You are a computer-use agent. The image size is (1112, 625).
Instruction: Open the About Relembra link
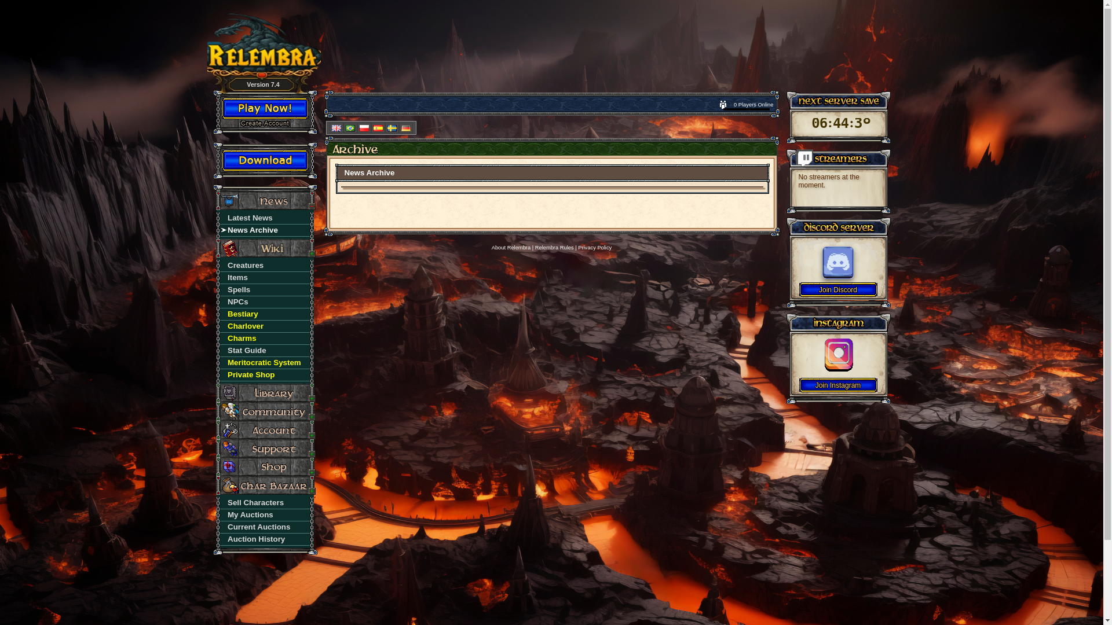coord(511,248)
